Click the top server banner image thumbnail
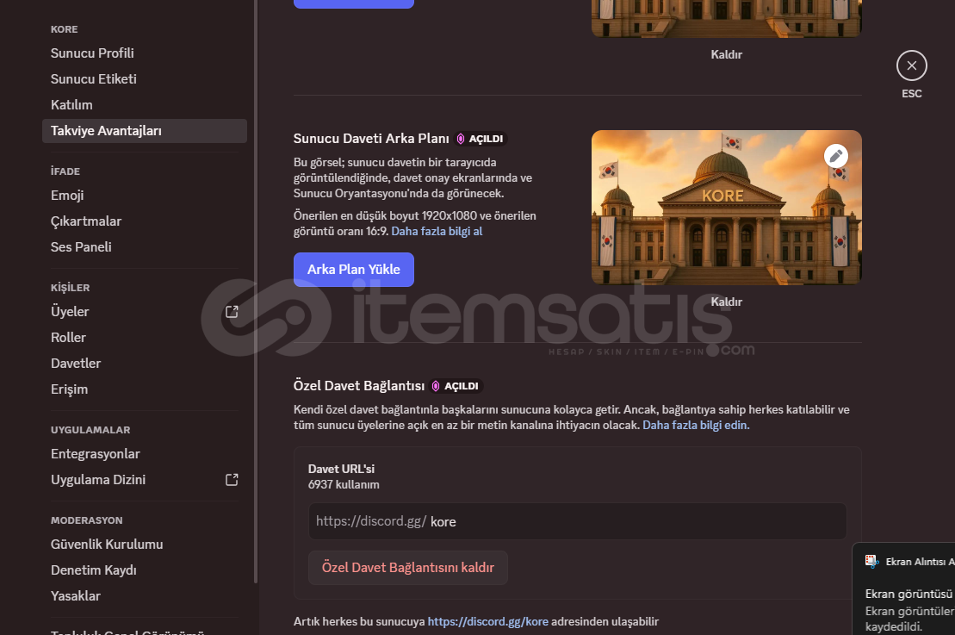Viewport: 955px width, 635px height. [x=727, y=18]
